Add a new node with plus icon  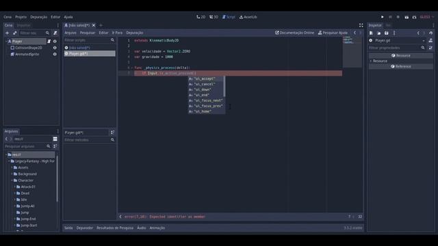[8, 33]
